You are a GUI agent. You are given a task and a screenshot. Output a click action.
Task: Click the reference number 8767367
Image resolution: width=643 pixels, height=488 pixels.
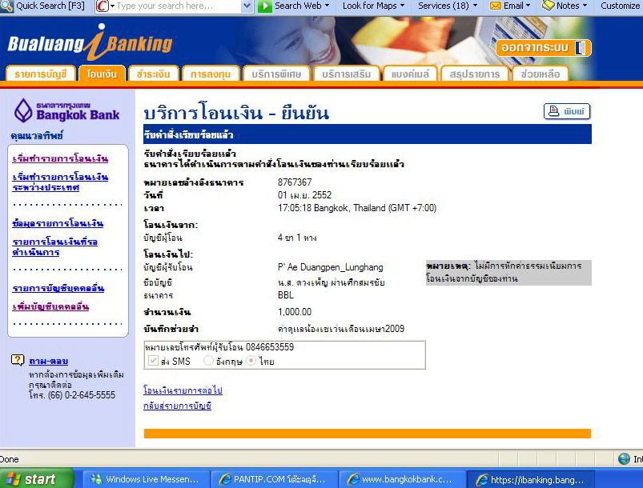pyautogui.click(x=295, y=182)
